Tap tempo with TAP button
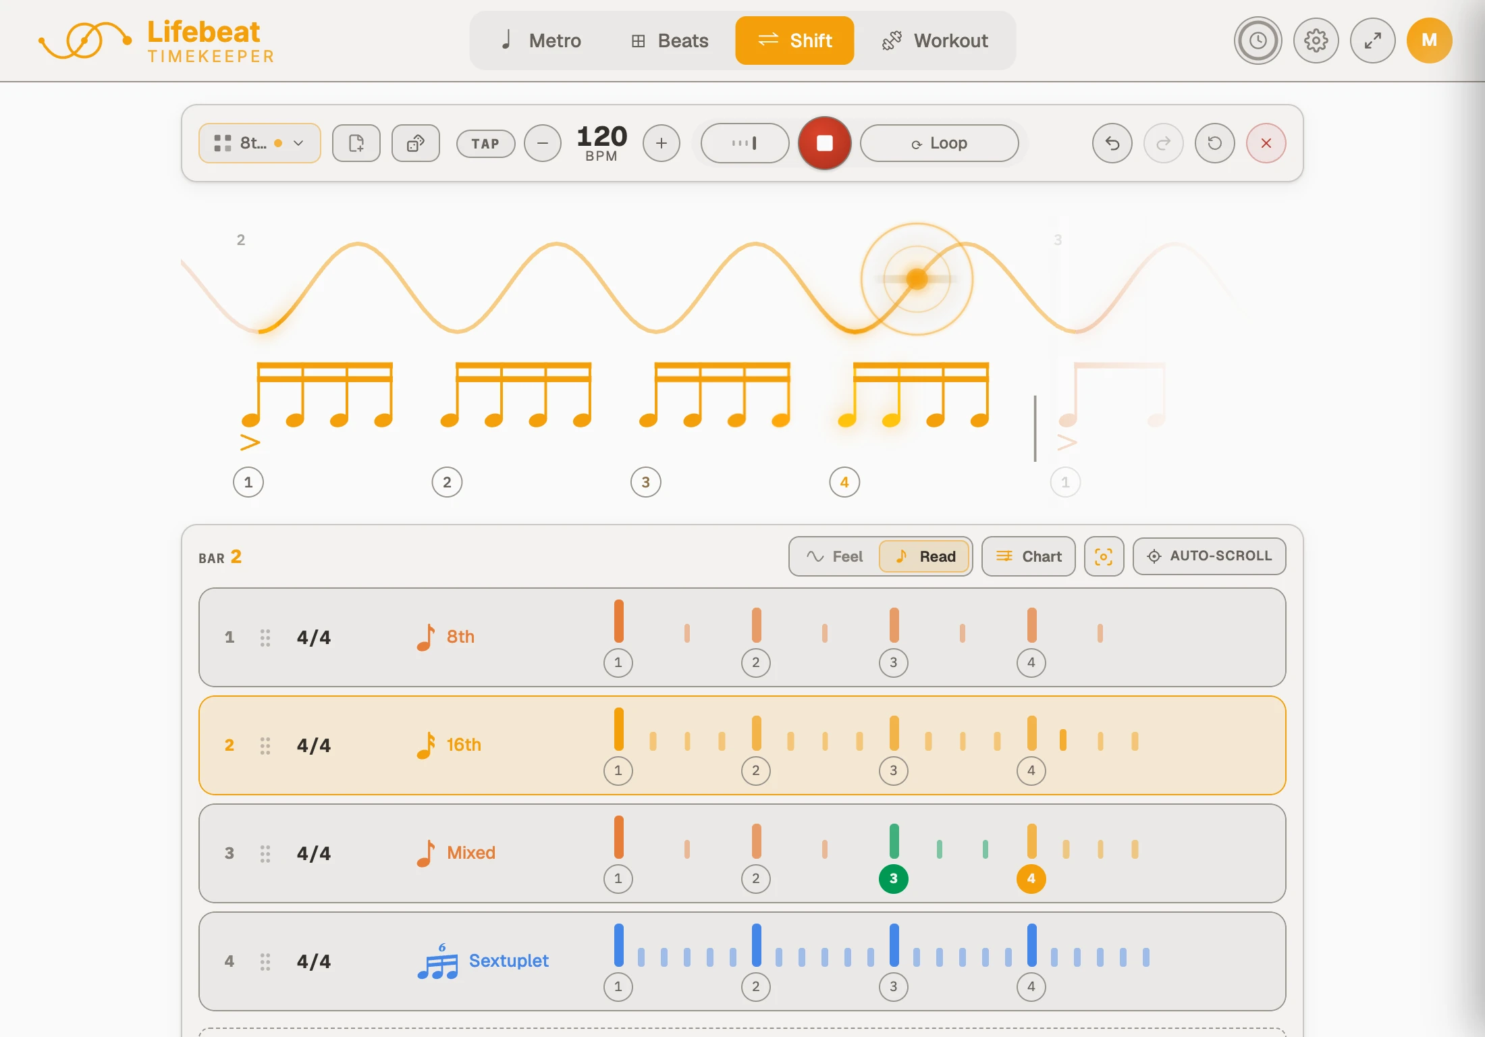 [x=485, y=143]
